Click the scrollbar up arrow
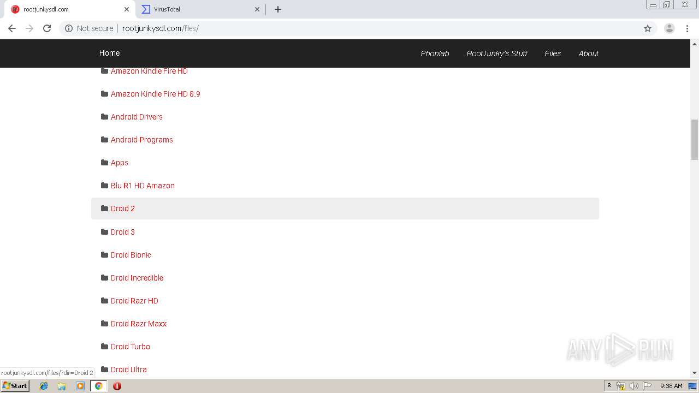Image resolution: width=699 pixels, height=393 pixels. [x=695, y=43]
